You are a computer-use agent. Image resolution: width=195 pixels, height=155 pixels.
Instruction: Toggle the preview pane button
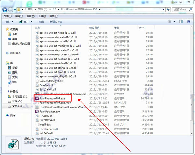[181, 22]
